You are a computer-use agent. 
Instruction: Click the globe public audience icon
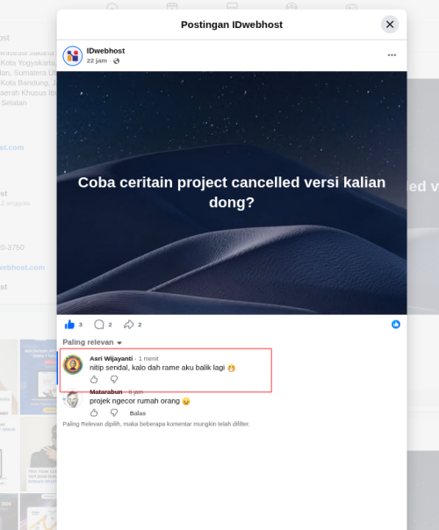(117, 61)
